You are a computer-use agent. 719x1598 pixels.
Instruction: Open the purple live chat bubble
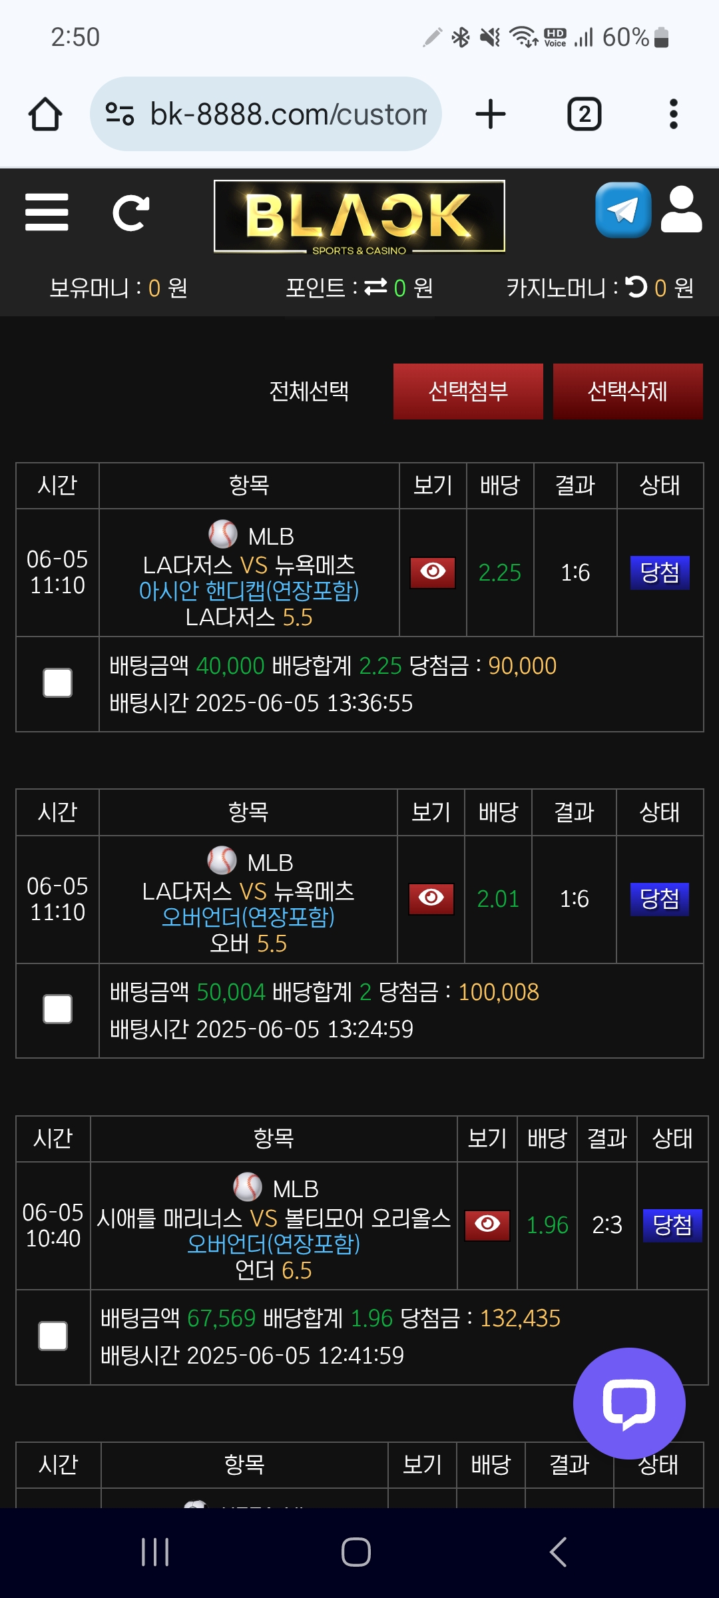pyautogui.click(x=629, y=1404)
